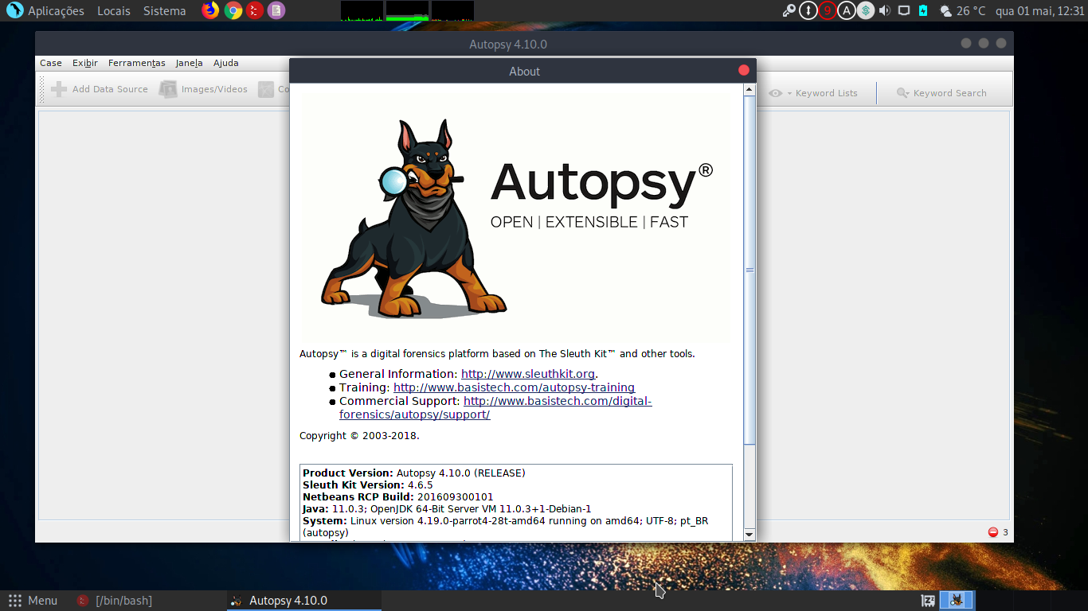Open the Ferramentas menu
The image size is (1088, 611).
coord(136,63)
